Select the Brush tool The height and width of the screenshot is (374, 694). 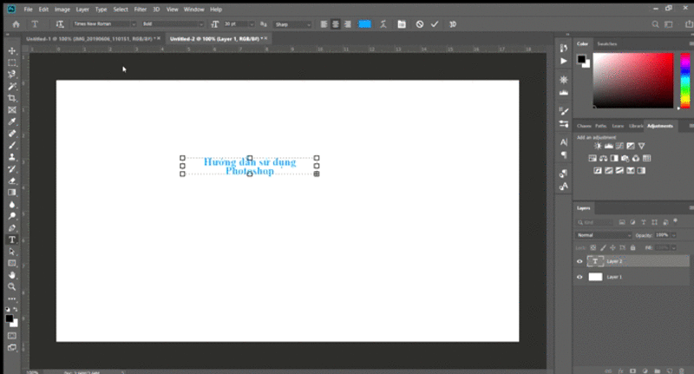click(12, 145)
